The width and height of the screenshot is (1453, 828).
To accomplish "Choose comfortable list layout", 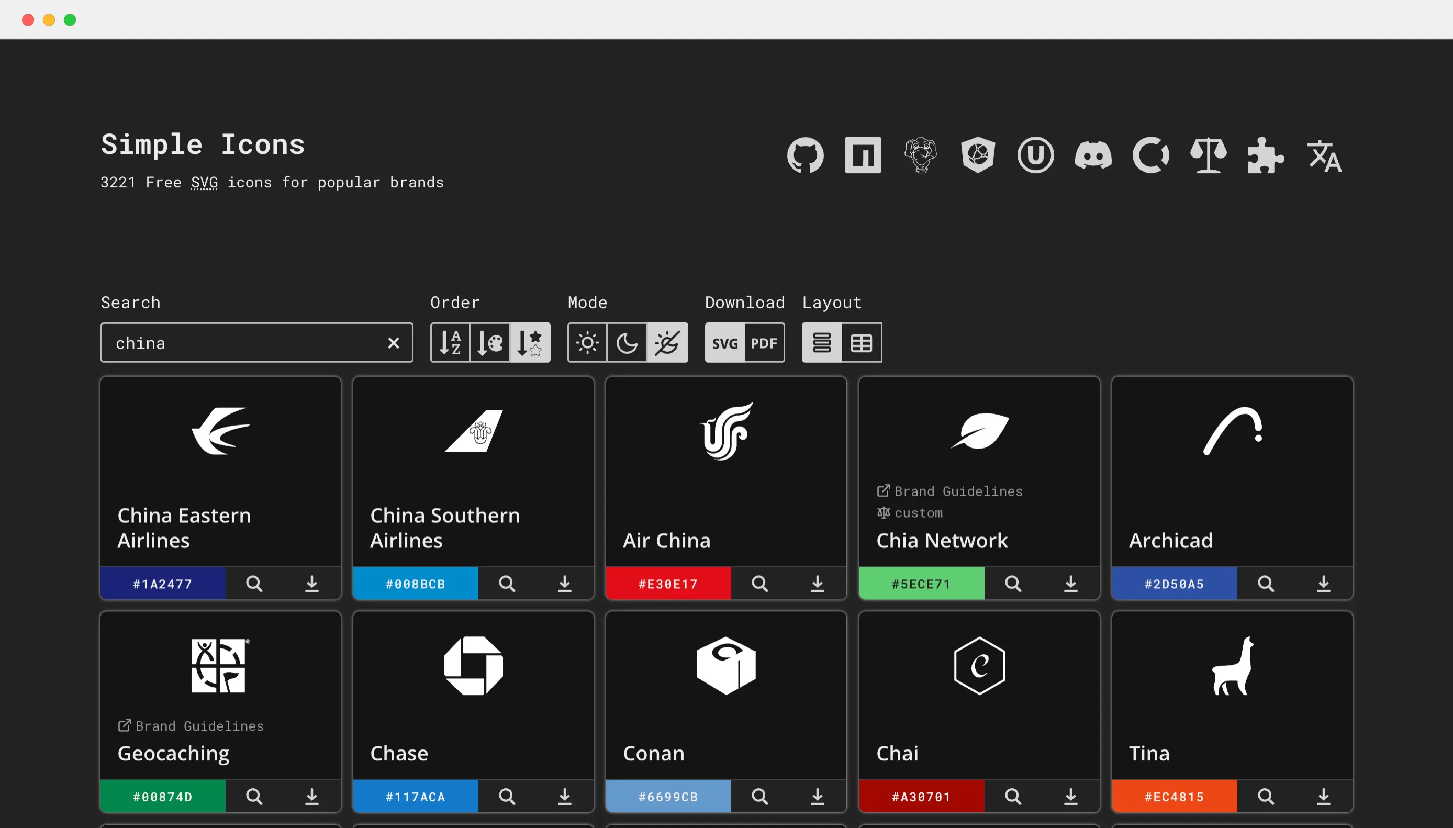I will point(822,342).
